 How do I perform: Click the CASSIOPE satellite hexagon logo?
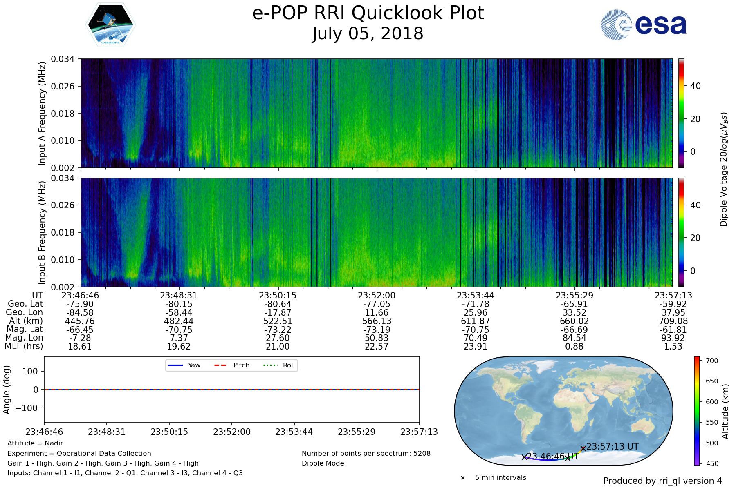coord(110,25)
